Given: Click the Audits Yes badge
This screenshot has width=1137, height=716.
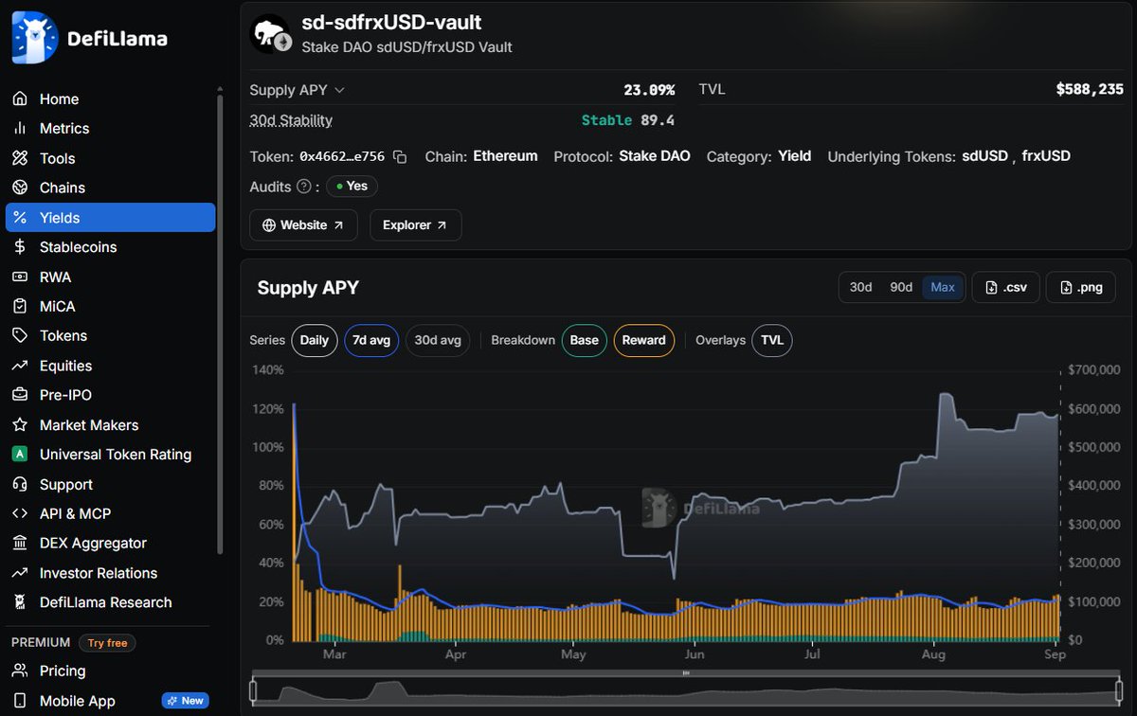Looking at the screenshot, I should 352,187.
